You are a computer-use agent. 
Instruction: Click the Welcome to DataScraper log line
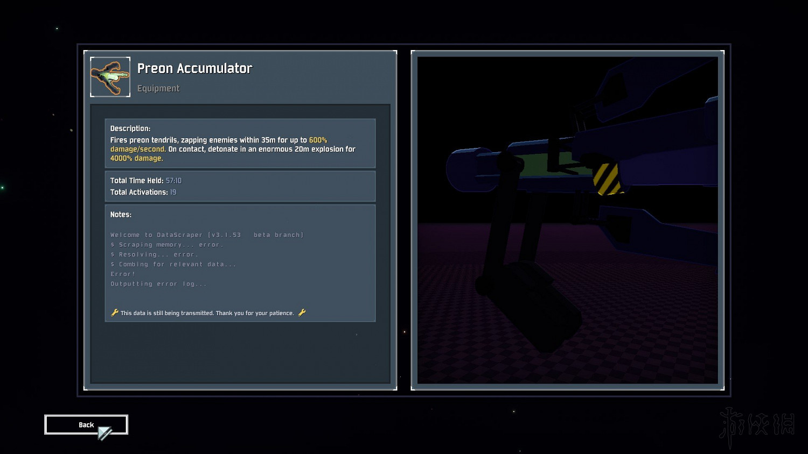pos(207,235)
